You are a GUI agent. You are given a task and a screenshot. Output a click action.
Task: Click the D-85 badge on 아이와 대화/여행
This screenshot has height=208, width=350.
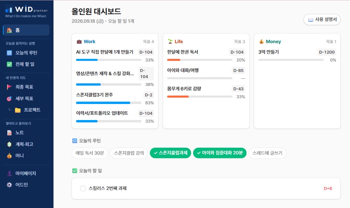tap(238, 70)
